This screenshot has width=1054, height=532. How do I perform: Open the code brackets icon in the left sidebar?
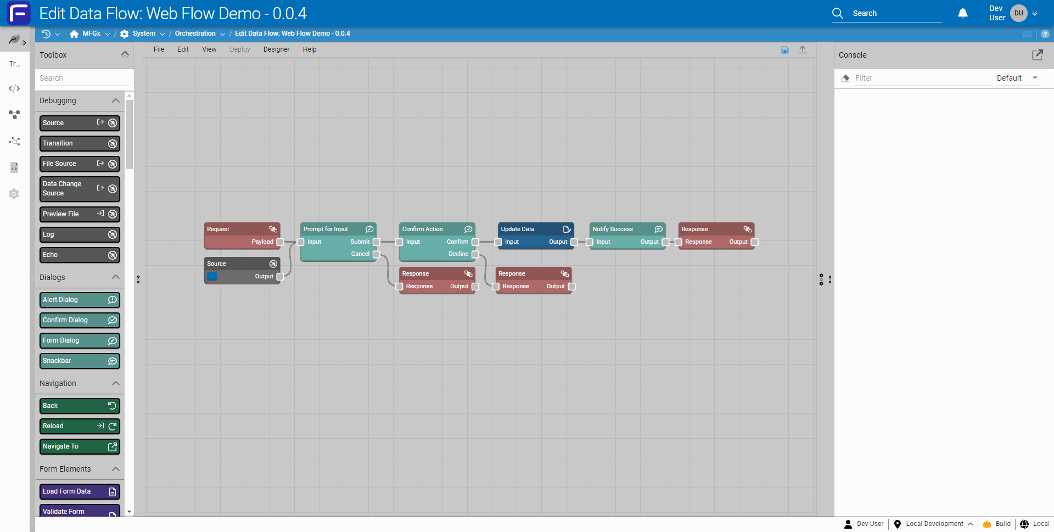(x=14, y=88)
